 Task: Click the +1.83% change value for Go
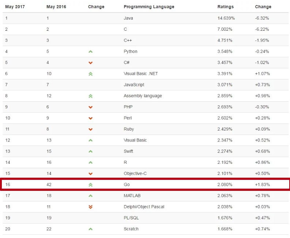point(262,185)
